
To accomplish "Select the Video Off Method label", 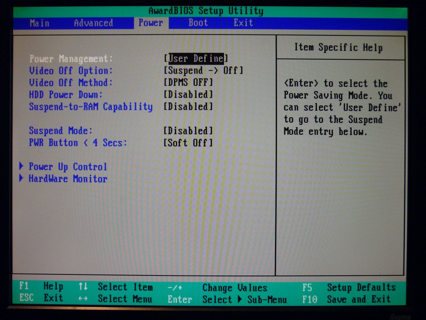I will tap(71, 83).
